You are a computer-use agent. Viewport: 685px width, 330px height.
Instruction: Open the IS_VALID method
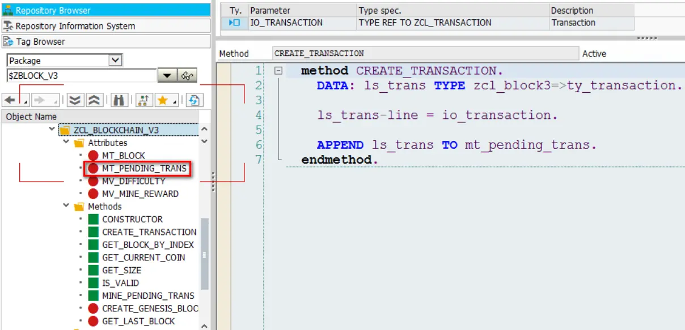click(x=120, y=283)
